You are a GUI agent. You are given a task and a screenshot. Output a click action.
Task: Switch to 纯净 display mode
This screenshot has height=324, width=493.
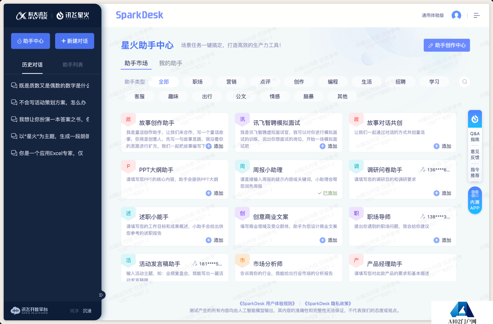74,311
